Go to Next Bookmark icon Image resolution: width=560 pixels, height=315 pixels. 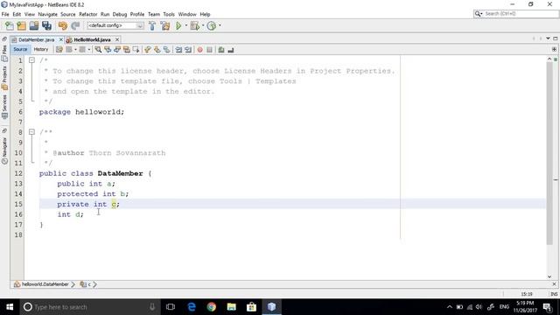tap(157, 50)
